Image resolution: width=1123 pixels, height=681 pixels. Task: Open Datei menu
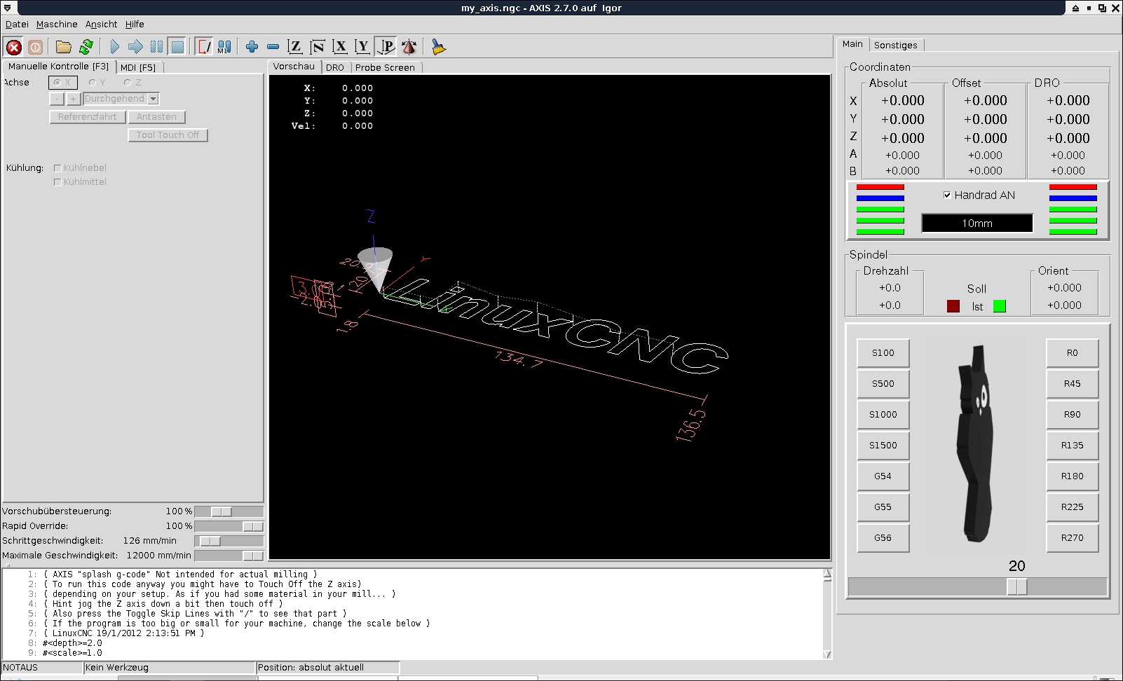click(x=17, y=24)
